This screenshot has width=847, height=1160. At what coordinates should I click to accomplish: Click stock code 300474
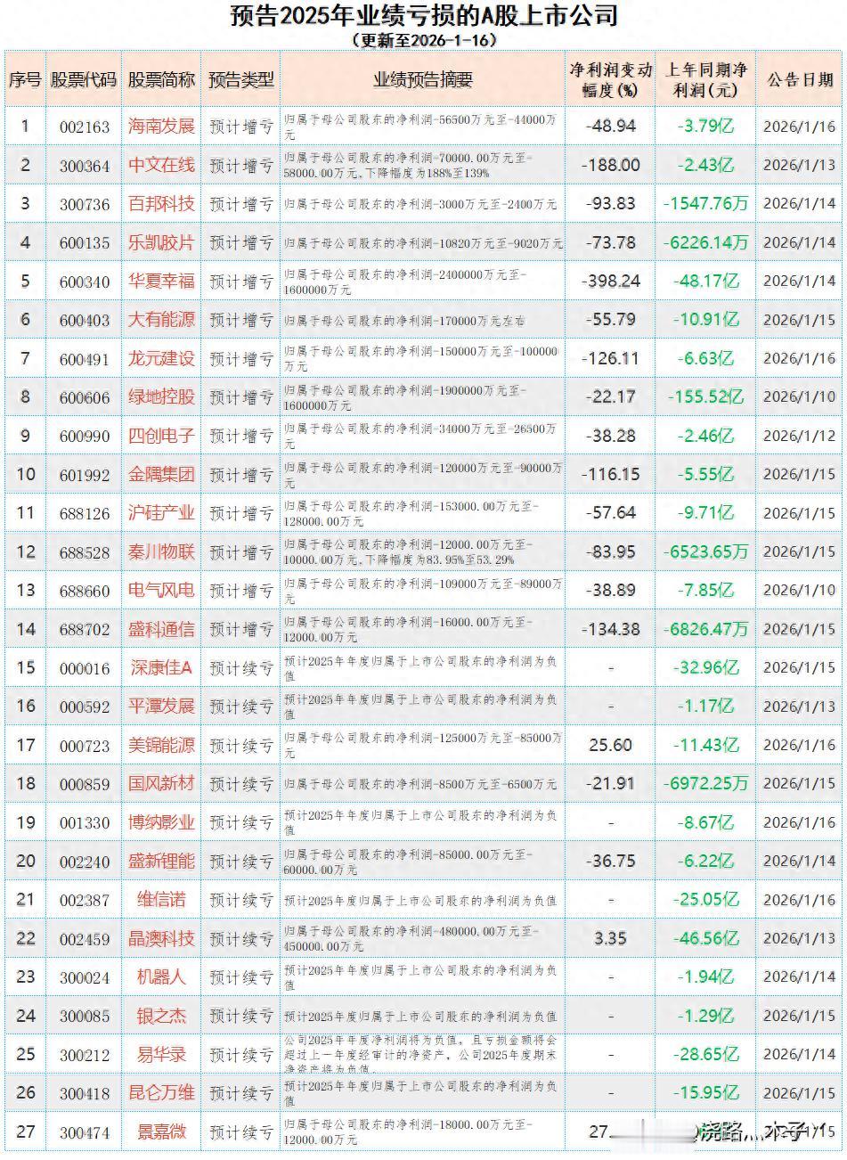(x=84, y=1132)
